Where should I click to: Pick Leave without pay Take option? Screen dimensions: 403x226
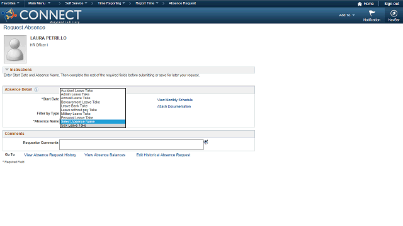(x=93, y=110)
